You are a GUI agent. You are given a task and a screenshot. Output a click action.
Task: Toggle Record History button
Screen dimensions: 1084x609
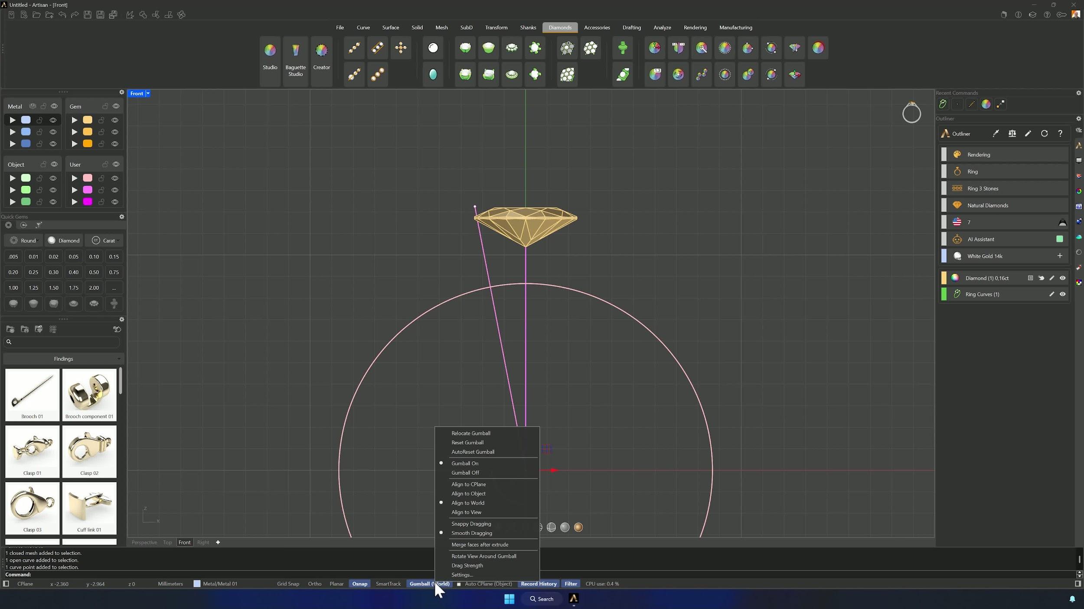(x=539, y=584)
